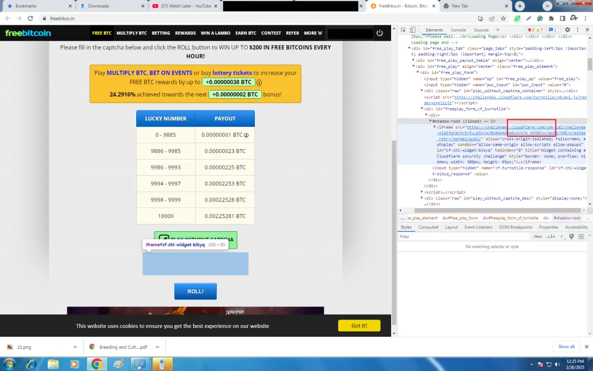Open MULTIPLY BTC in site navigation
This screenshot has height=371, width=593.
coord(132,33)
